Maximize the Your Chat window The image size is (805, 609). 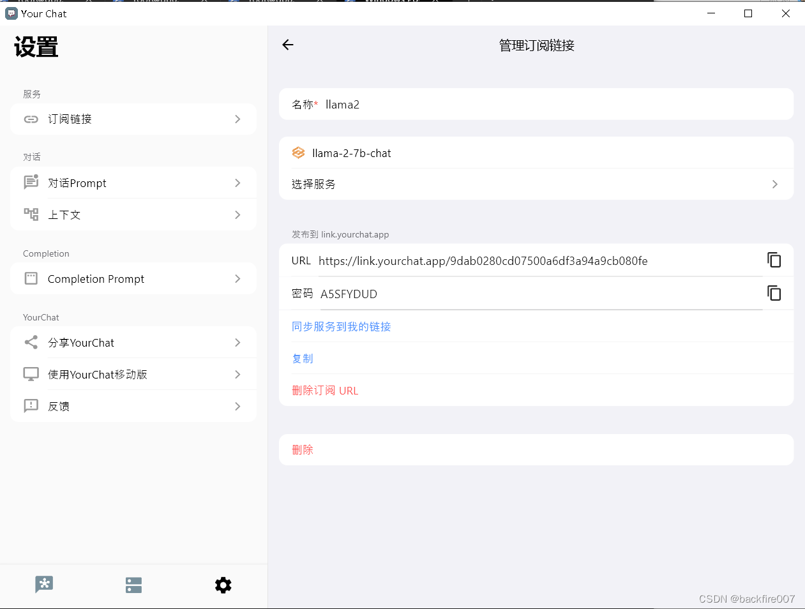[x=748, y=13]
